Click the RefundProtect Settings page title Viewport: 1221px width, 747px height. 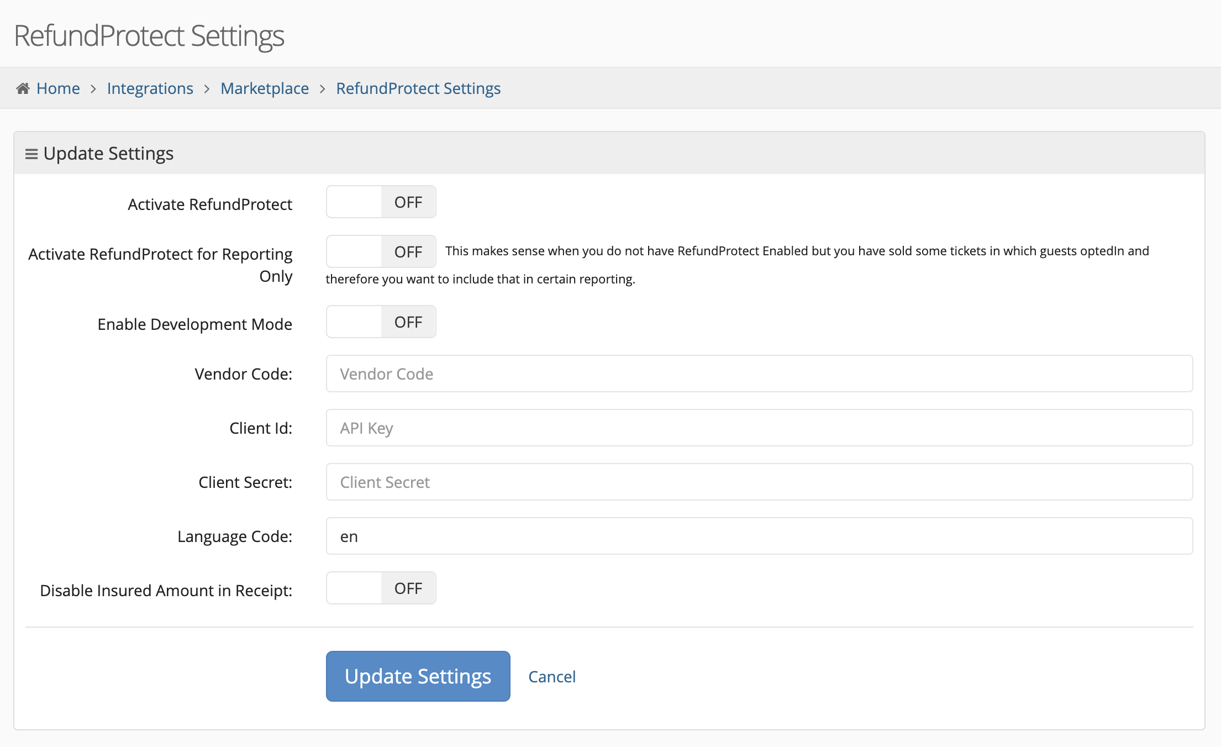149,36
